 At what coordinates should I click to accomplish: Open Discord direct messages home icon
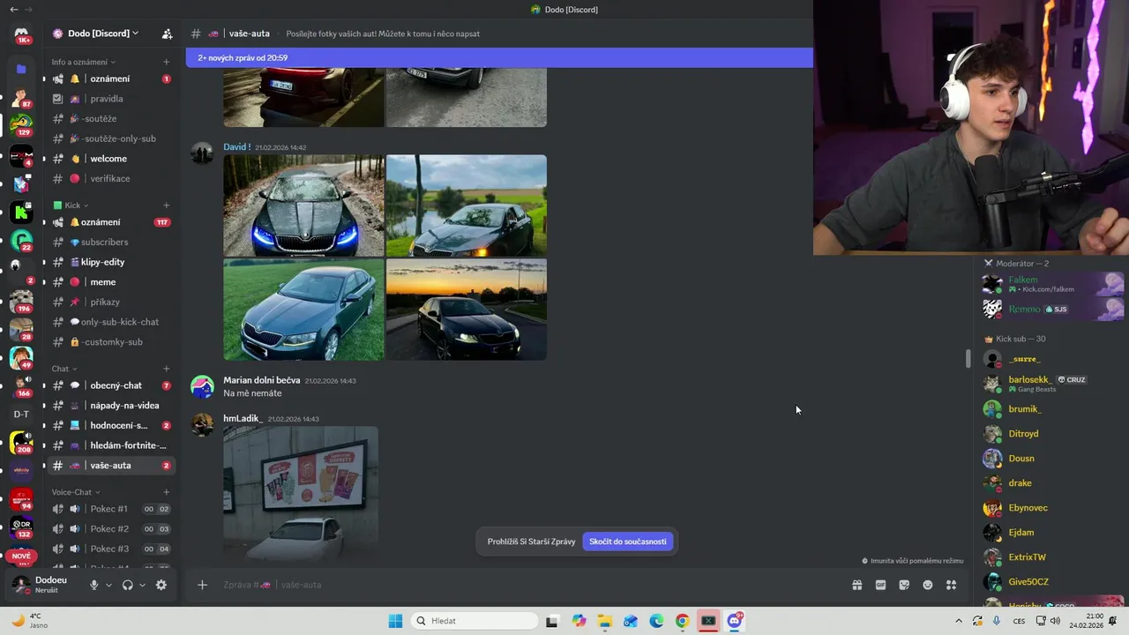coord(21,34)
